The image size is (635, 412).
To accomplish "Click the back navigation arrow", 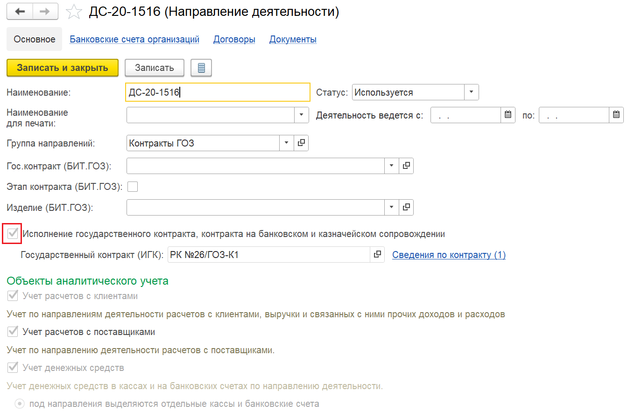I will [x=20, y=12].
